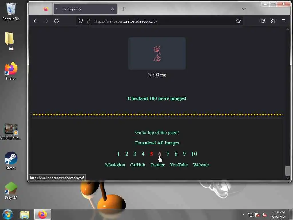293x220 pixels.
Task: Select the 20100215Fo... video file
Action: (x=11, y=132)
